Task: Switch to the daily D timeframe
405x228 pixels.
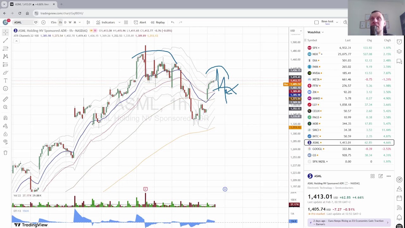Action: 65,22
